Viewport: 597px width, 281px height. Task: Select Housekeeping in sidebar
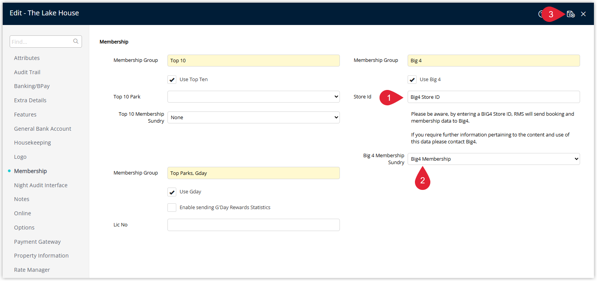coord(33,143)
